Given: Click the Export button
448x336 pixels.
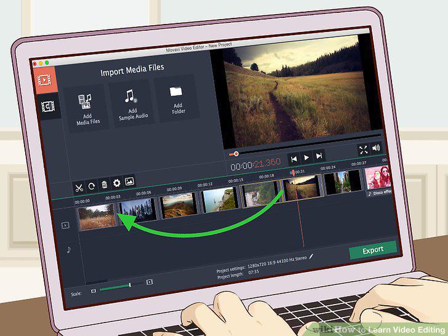Looking at the screenshot, I should 373,250.
